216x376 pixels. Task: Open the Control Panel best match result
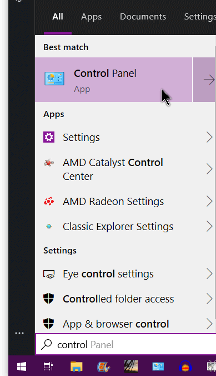point(113,80)
